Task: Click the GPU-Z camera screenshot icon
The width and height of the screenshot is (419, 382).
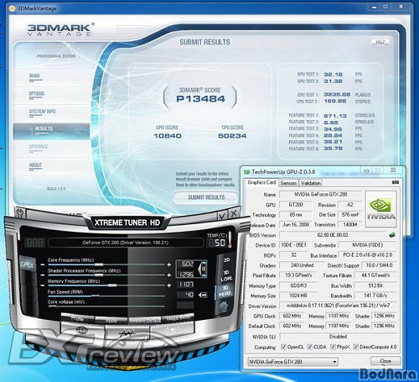Action: coord(395,182)
